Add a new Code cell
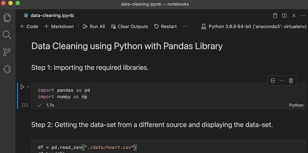This screenshot has height=153, width=308. click(x=28, y=26)
